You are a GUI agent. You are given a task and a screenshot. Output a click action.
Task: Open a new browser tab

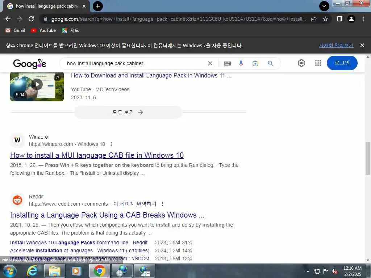tap(98, 6)
